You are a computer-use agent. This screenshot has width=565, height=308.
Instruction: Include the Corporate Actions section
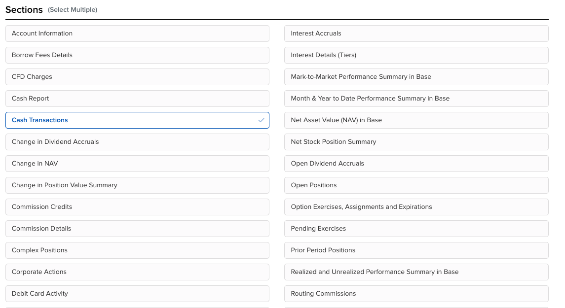(x=137, y=272)
